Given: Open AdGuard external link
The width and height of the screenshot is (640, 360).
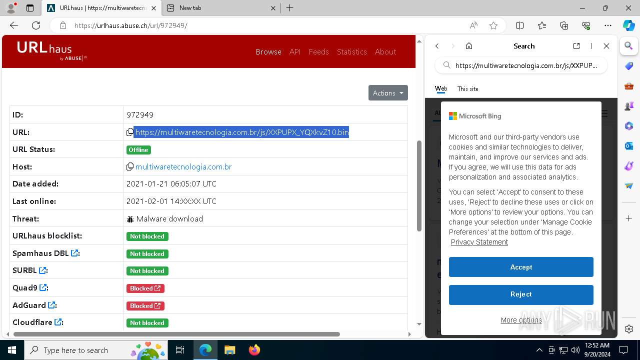Looking at the screenshot, I should coord(51,305).
